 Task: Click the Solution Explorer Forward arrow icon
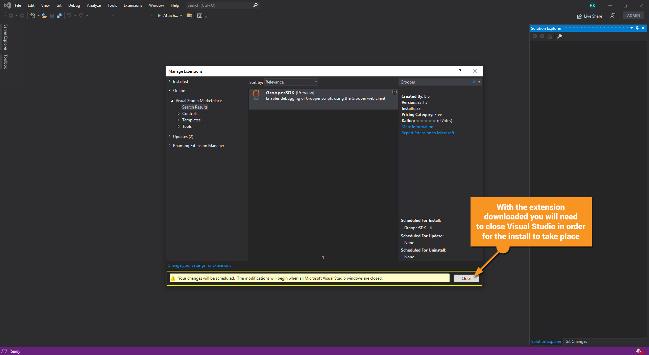point(542,36)
